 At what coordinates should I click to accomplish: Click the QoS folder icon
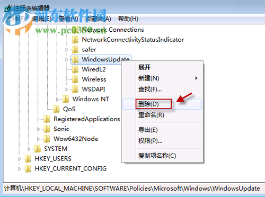(56, 109)
